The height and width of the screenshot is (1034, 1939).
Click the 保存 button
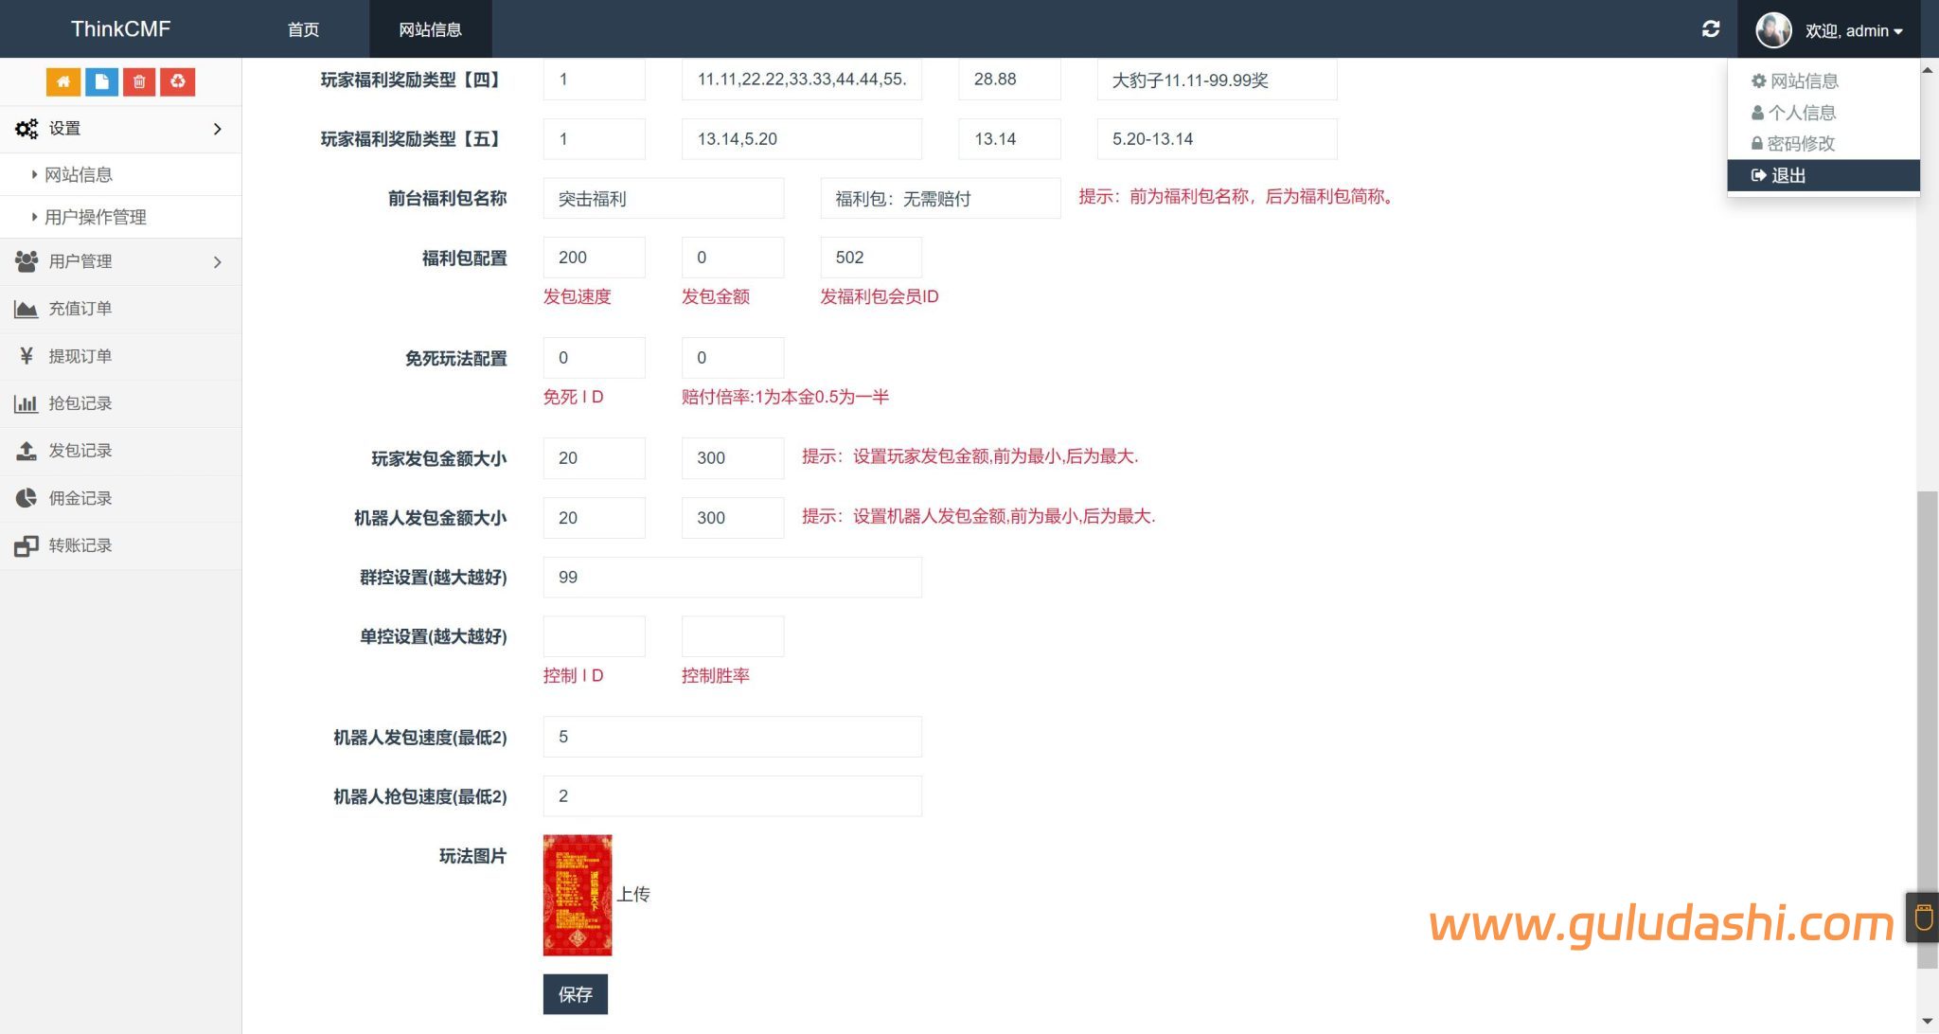click(x=575, y=994)
